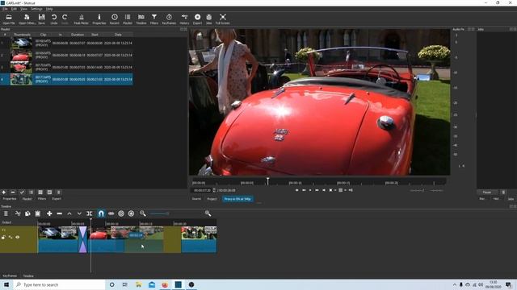This screenshot has width=517, height=290.
Task: Switch to the Source tab under the player
Action: [196, 199]
